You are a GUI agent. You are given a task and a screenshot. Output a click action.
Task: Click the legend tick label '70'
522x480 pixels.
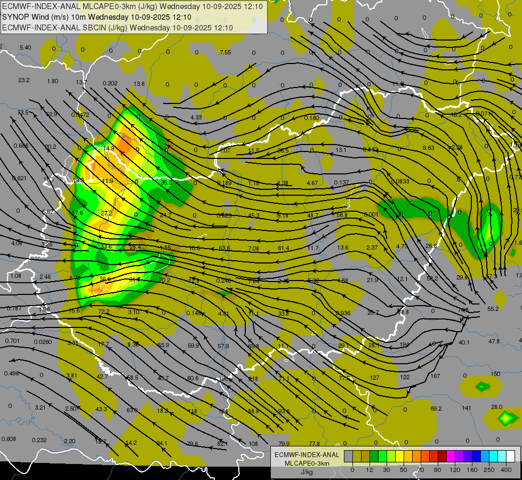click(421, 470)
